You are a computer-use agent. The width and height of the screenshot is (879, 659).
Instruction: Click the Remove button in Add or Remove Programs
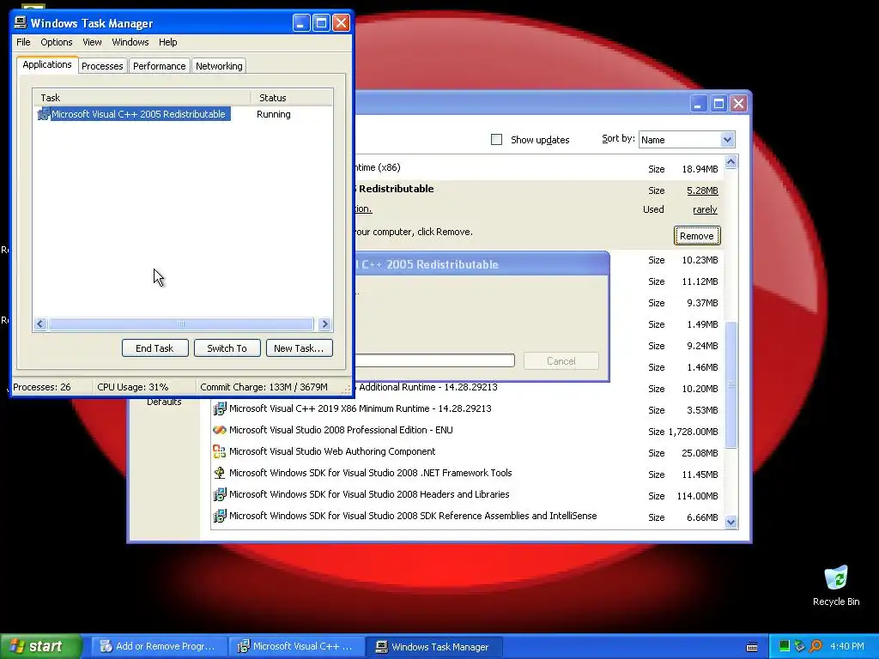pos(697,236)
